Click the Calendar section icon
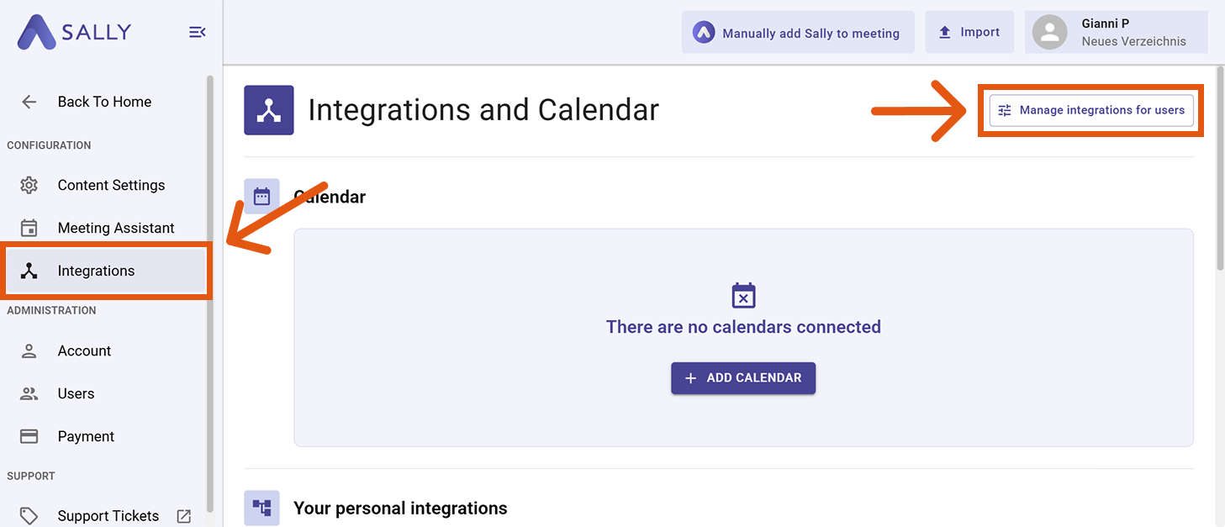This screenshot has width=1225, height=527. (x=261, y=197)
